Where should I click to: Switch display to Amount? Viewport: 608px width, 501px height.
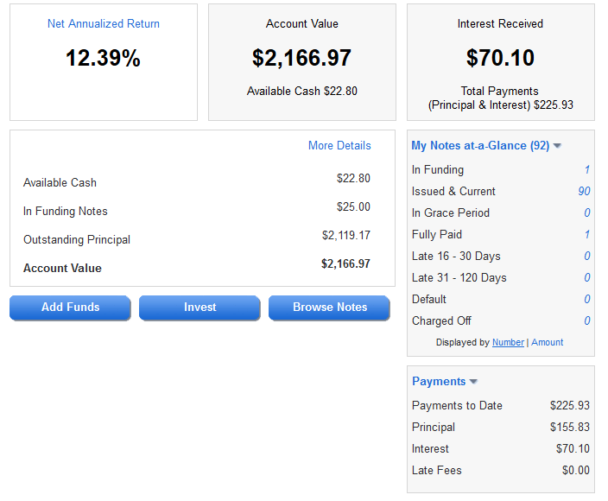[x=548, y=343]
